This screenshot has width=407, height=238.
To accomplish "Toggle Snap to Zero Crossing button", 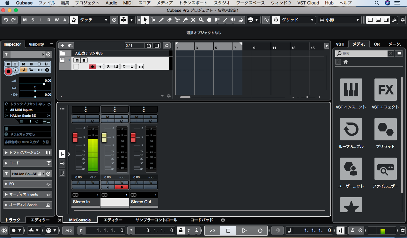I will (x=266, y=20).
